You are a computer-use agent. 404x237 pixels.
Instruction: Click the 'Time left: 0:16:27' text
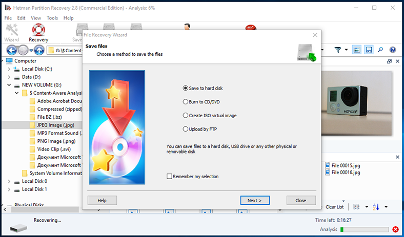tap(333, 220)
